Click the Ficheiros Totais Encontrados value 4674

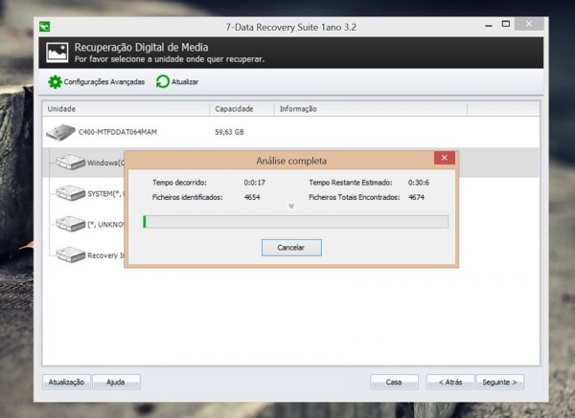[416, 197]
